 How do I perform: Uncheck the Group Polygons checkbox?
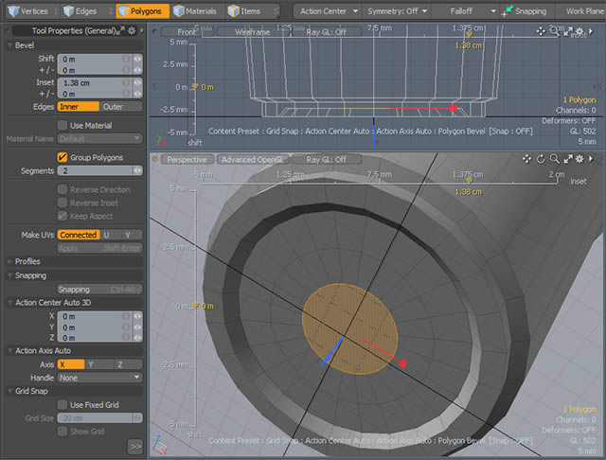[62, 157]
